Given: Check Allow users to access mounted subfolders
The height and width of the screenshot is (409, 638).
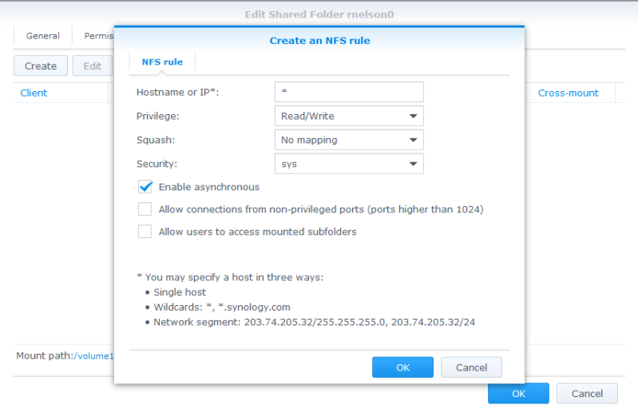Looking at the screenshot, I should click(145, 232).
